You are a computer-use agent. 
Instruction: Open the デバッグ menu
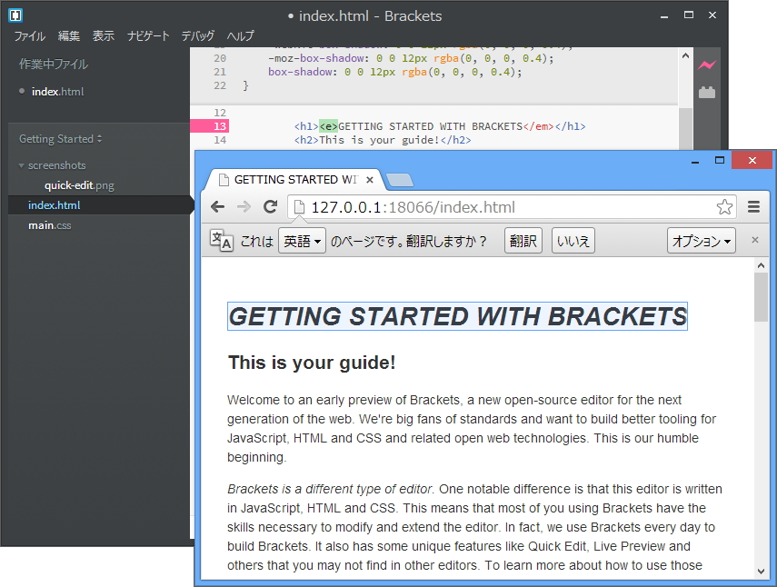click(x=198, y=35)
